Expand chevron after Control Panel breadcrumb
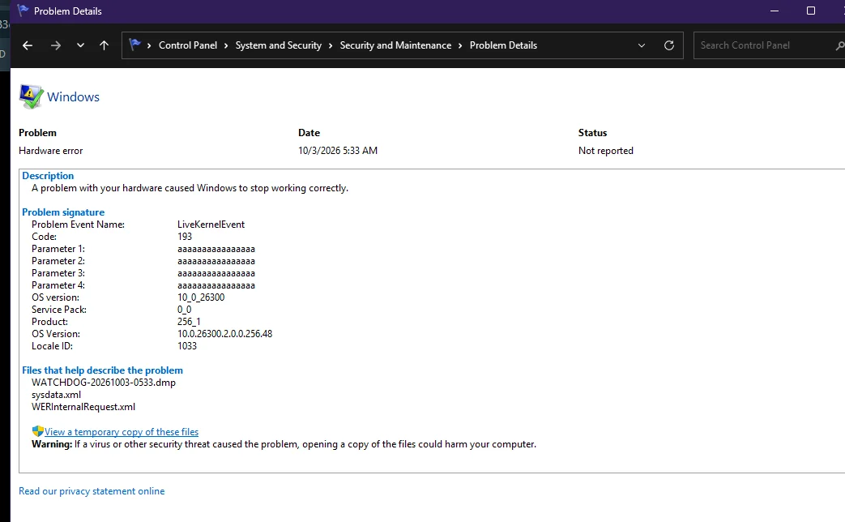The image size is (845, 522). [x=226, y=46]
